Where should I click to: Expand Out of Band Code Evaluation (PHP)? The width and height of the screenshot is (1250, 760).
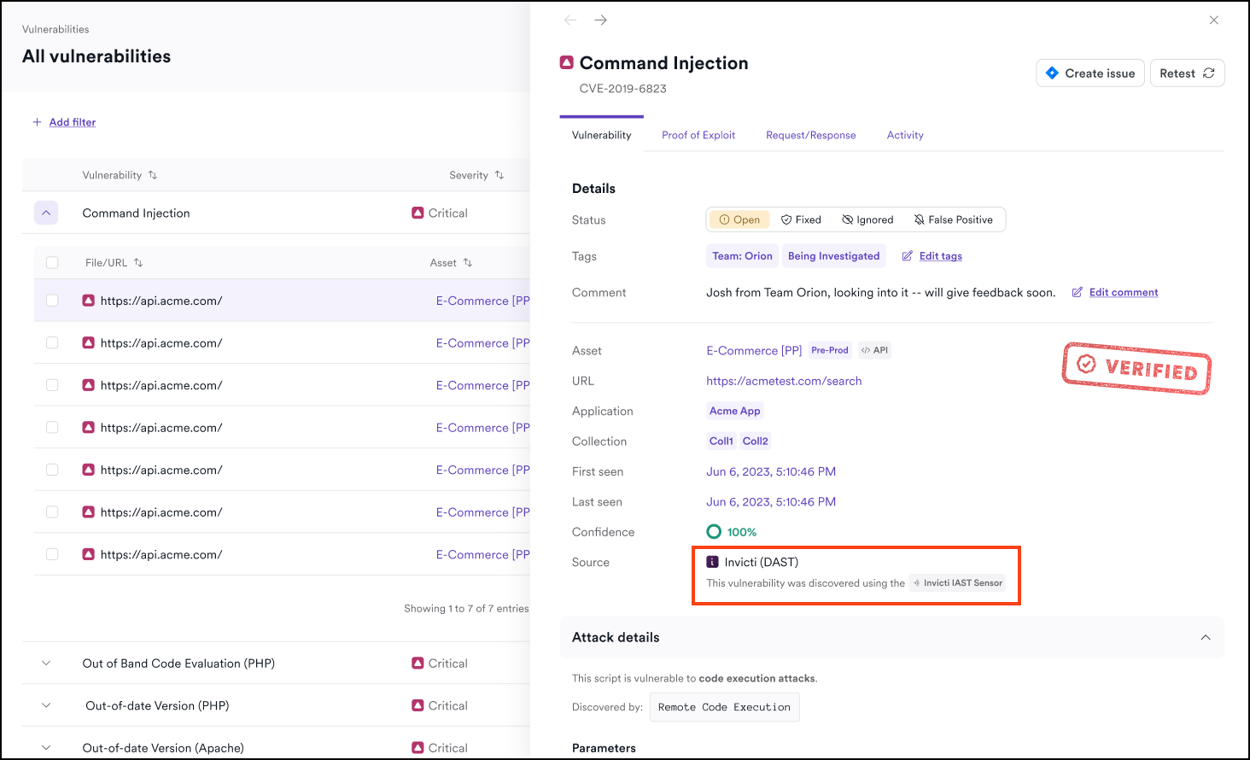45,663
